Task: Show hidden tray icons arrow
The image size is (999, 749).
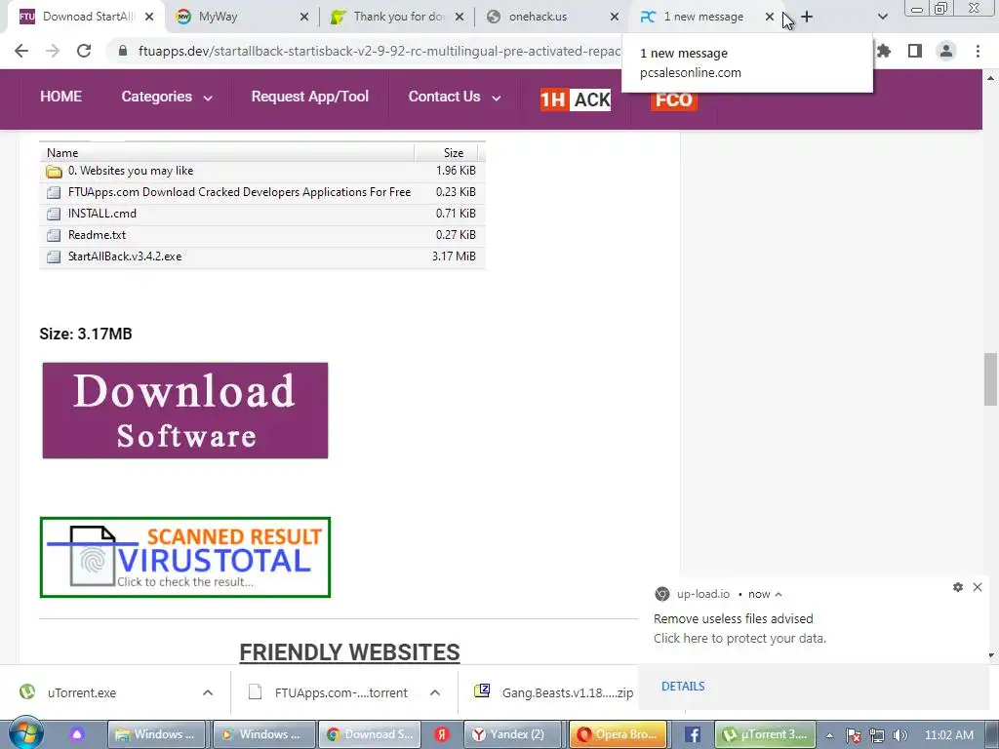Action: (829, 735)
